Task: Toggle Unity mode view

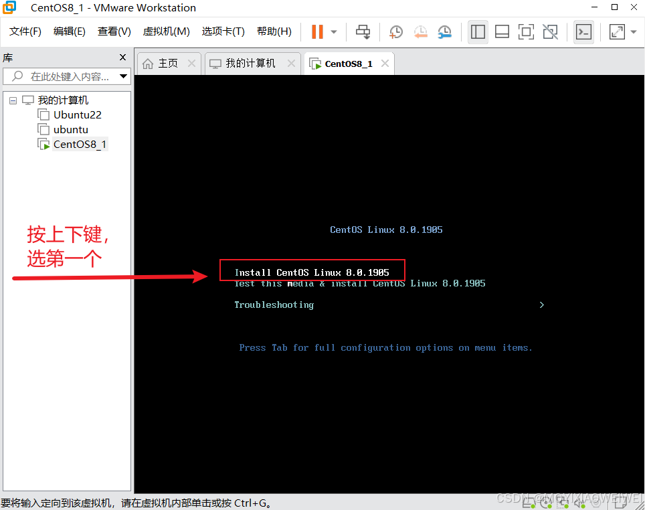Action: [550, 31]
